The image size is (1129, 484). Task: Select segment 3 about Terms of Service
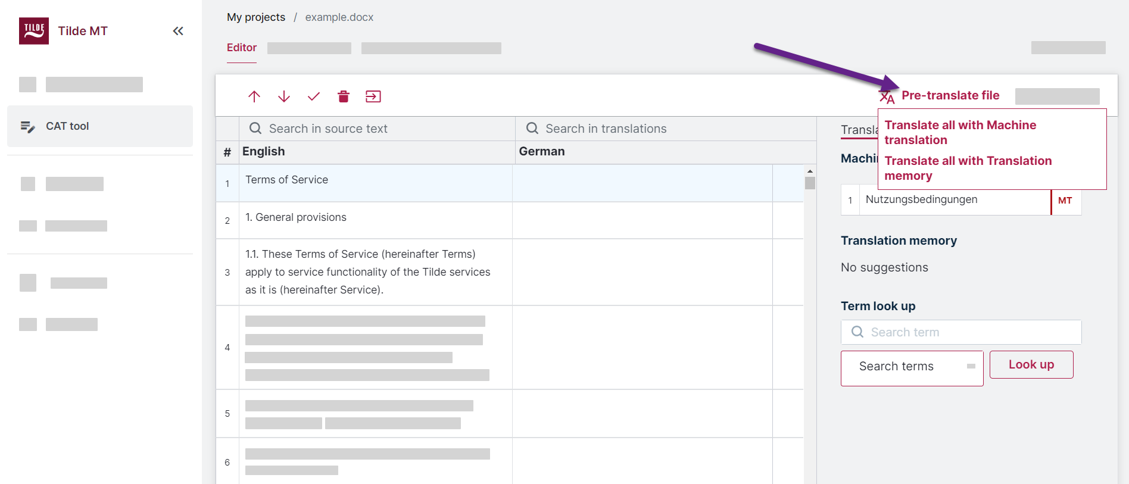point(376,272)
